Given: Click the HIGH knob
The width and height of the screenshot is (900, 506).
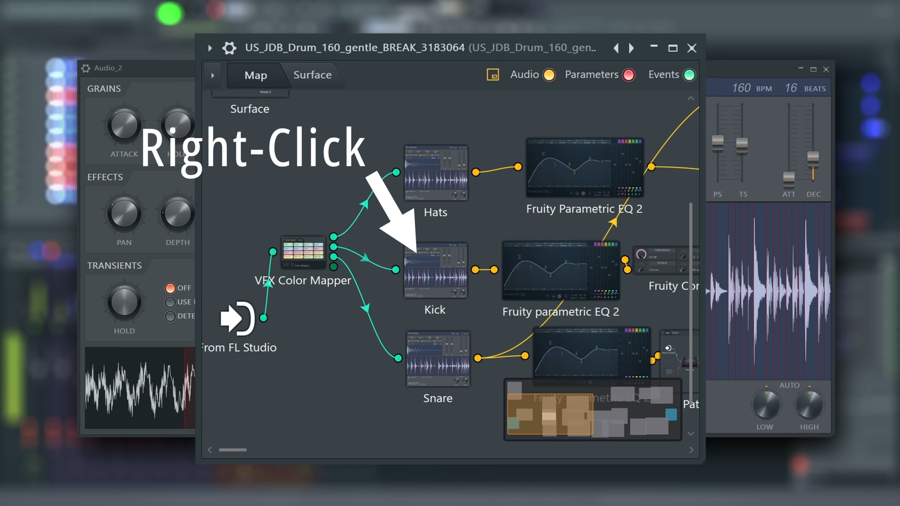Looking at the screenshot, I should pyautogui.click(x=809, y=405).
